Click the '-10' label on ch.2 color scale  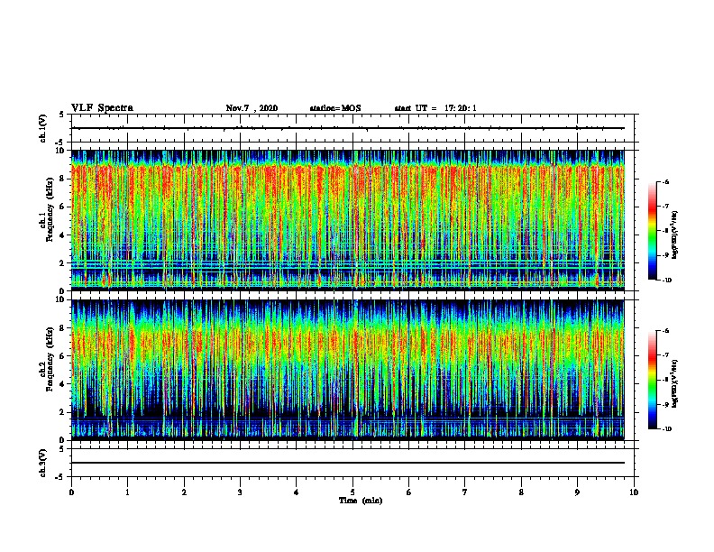click(x=666, y=429)
